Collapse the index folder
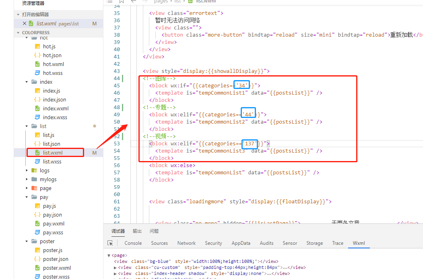The width and height of the screenshot is (423, 279). click(x=27, y=82)
